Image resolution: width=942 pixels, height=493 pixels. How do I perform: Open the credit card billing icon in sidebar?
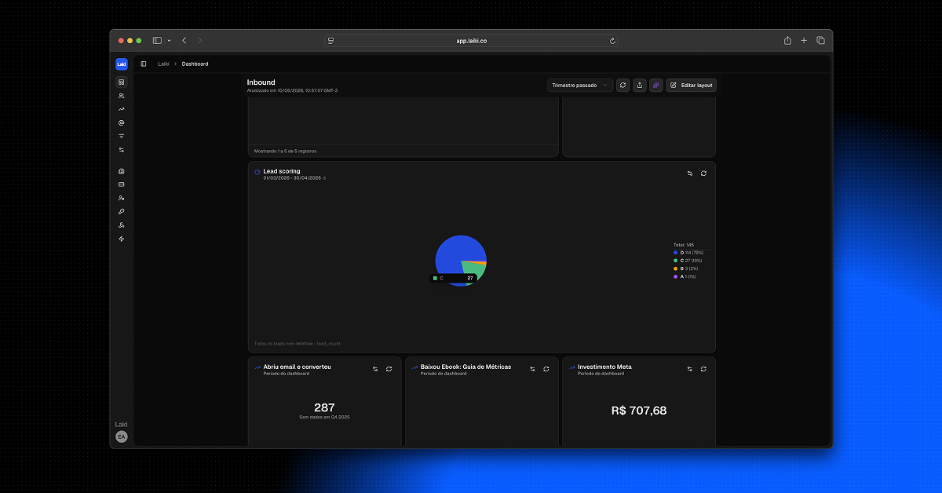tap(121, 184)
